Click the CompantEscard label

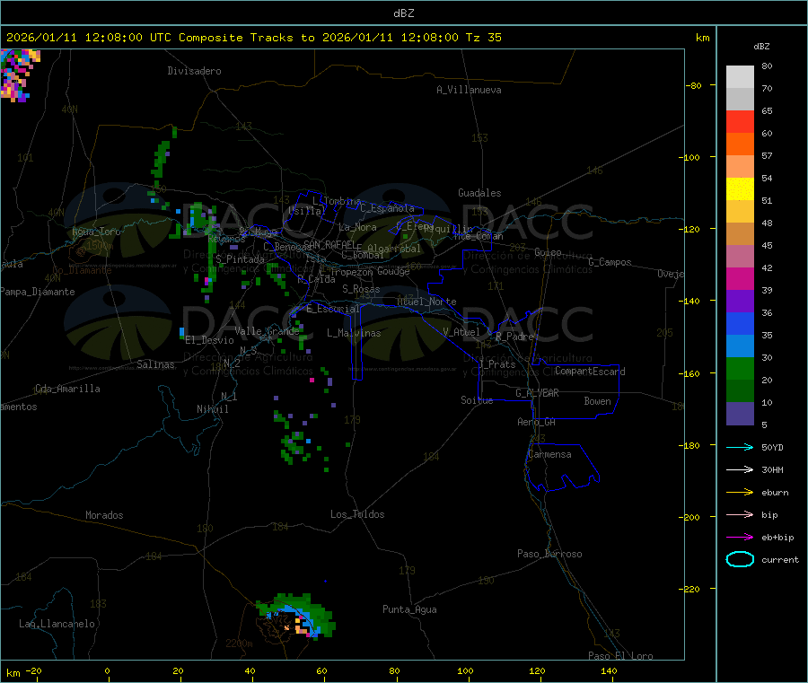(x=590, y=372)
